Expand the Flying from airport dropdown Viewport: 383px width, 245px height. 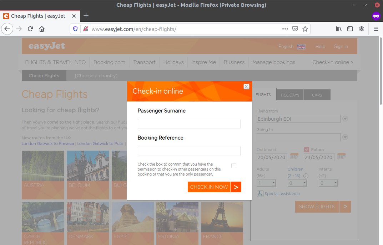(x=345, y=119)
